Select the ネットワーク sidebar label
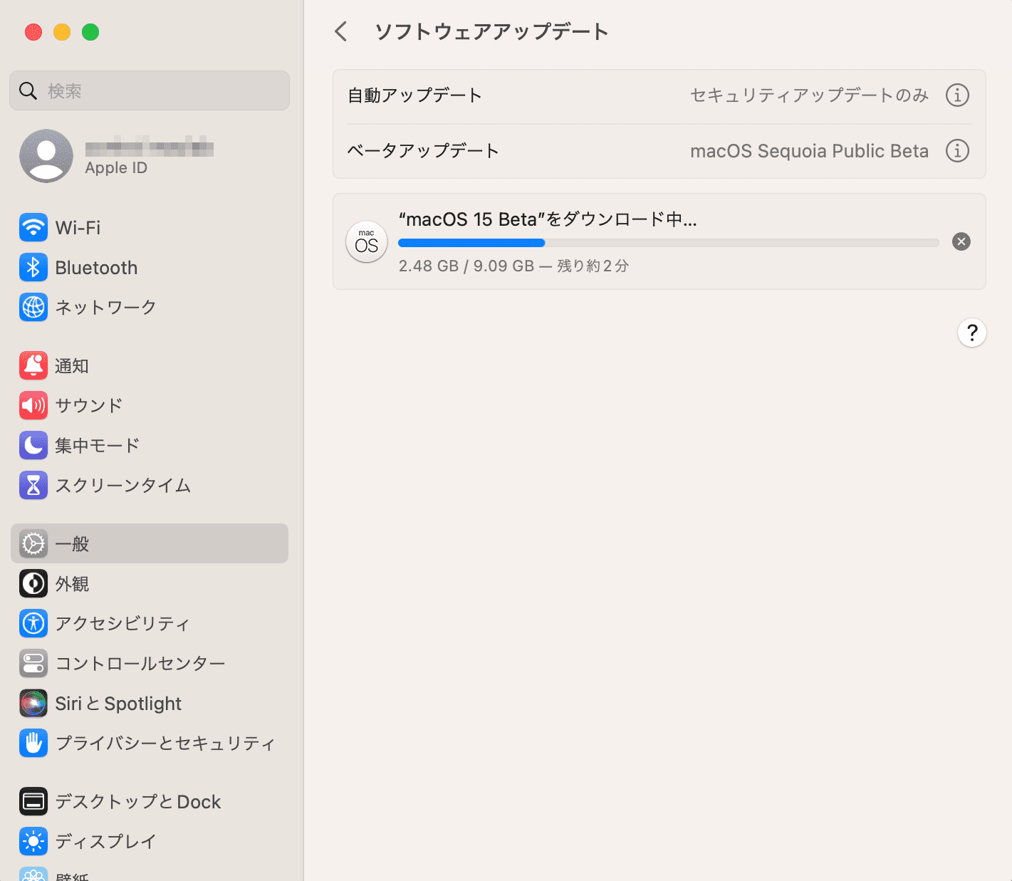The height and width of the screenshot is (881, 1012). click(105, 307)
